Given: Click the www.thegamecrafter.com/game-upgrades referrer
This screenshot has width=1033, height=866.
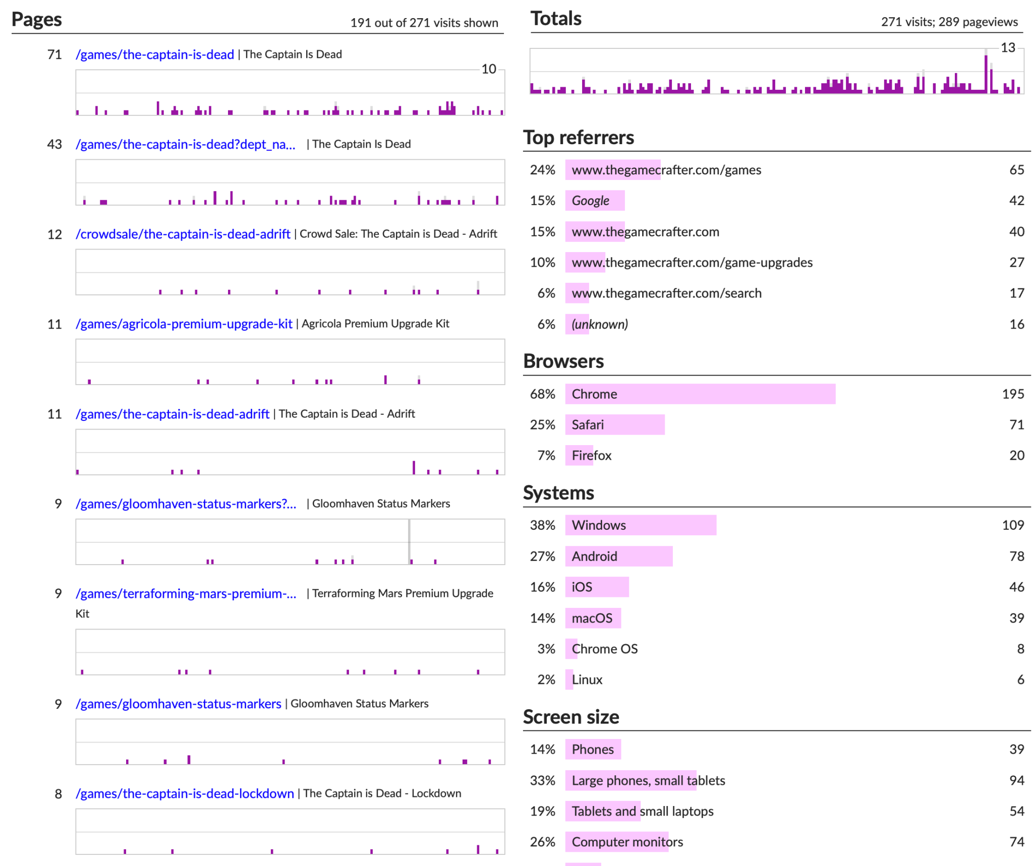Looking at the screenshot, I should coord(692,263).
